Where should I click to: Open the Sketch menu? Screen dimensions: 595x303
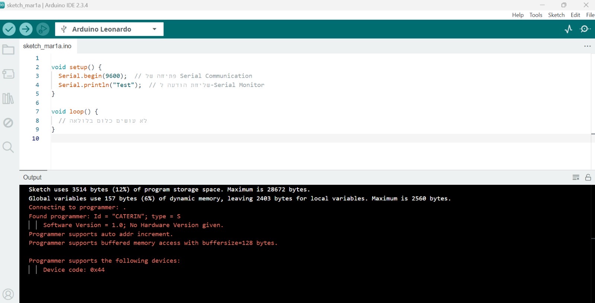click(556, 15)
